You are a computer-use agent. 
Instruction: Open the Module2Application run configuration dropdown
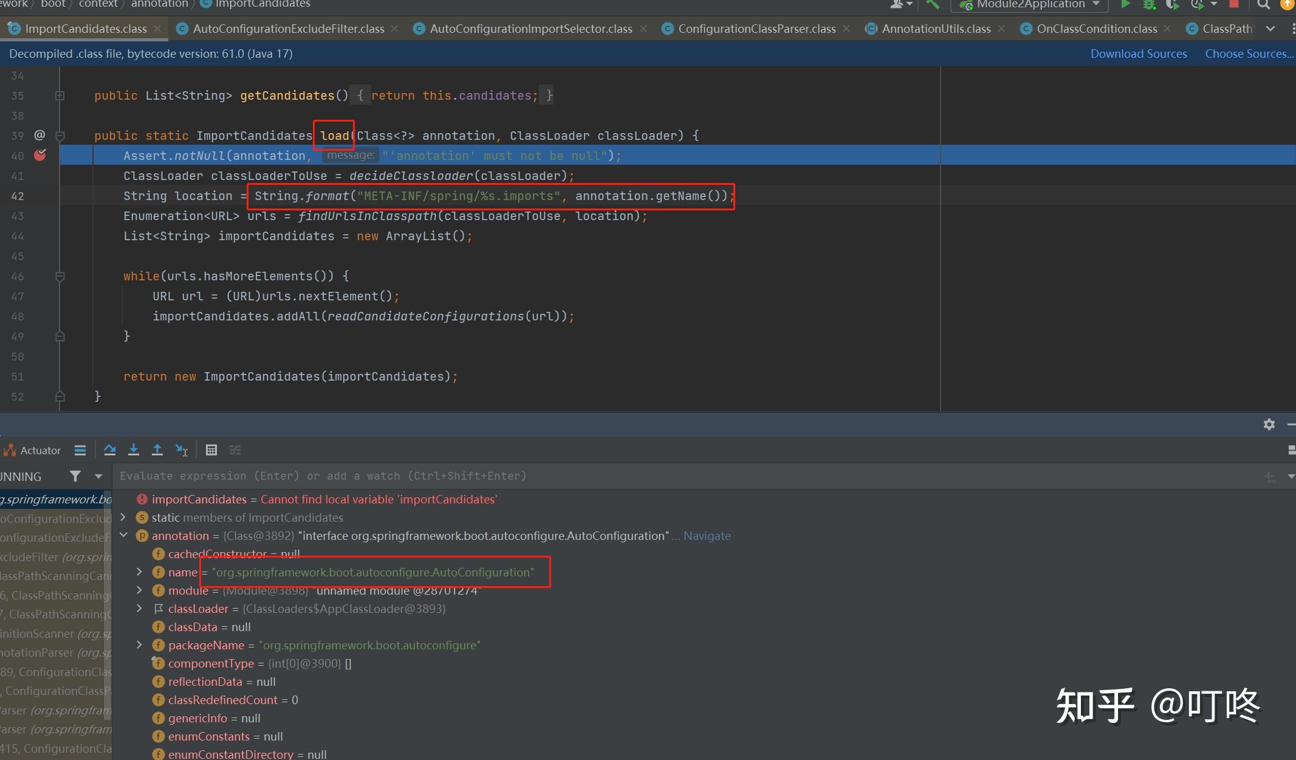[x=1029, y=4]
